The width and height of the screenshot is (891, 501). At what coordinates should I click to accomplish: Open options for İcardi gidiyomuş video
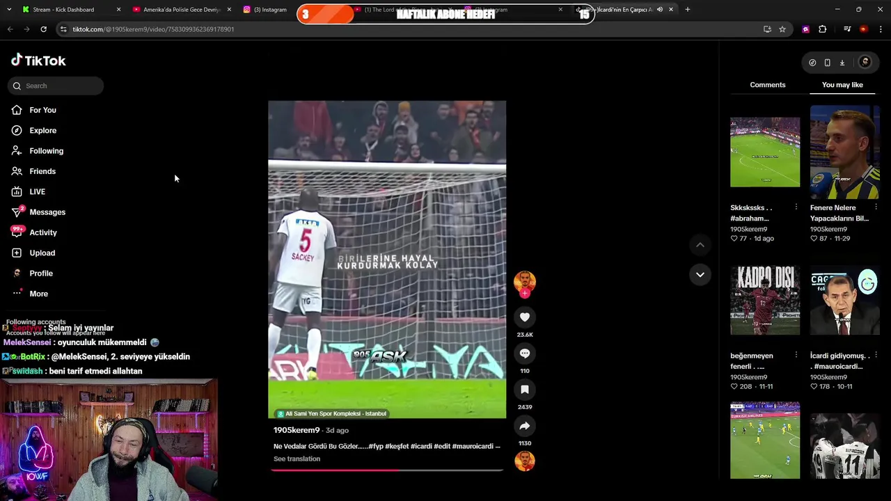(875, 356)
